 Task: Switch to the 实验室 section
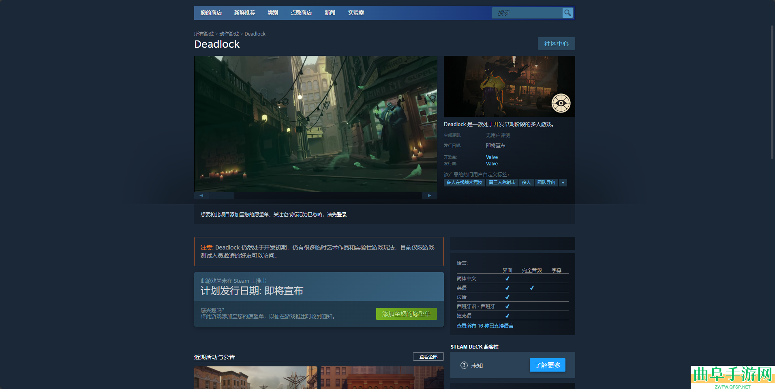coord(355,13)
